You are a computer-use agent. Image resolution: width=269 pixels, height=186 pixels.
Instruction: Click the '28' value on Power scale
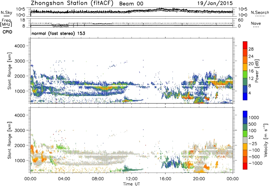[x=251, y=49]
